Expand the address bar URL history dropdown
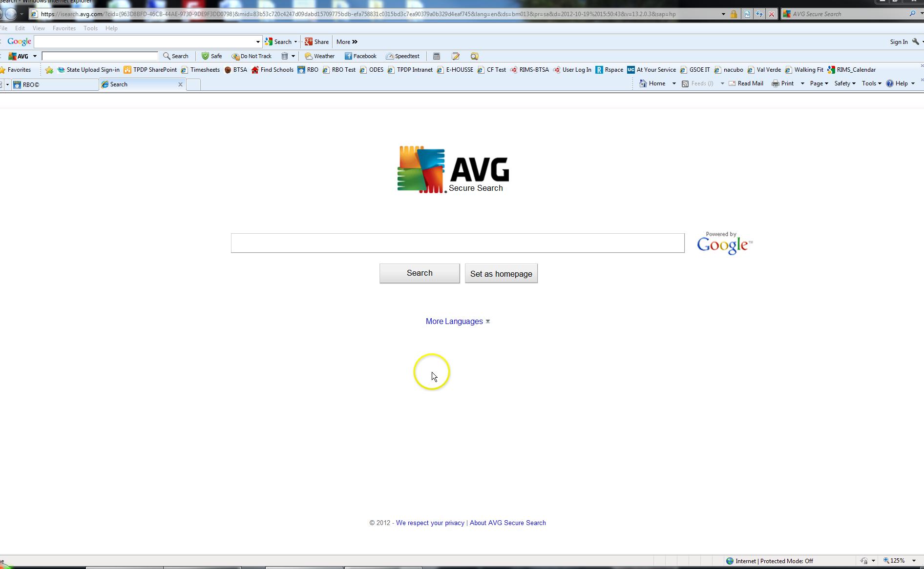 click(723, 14)
